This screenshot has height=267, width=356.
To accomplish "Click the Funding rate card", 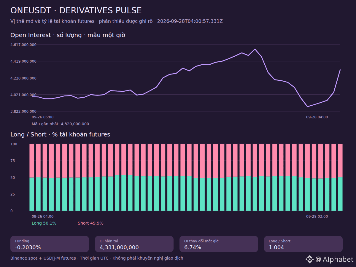I will coord(50,244).
